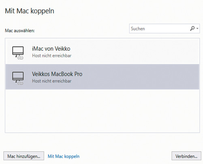
Task: Select the Veikkos MacBook Pro computer icon
Action: coord(18,77)
